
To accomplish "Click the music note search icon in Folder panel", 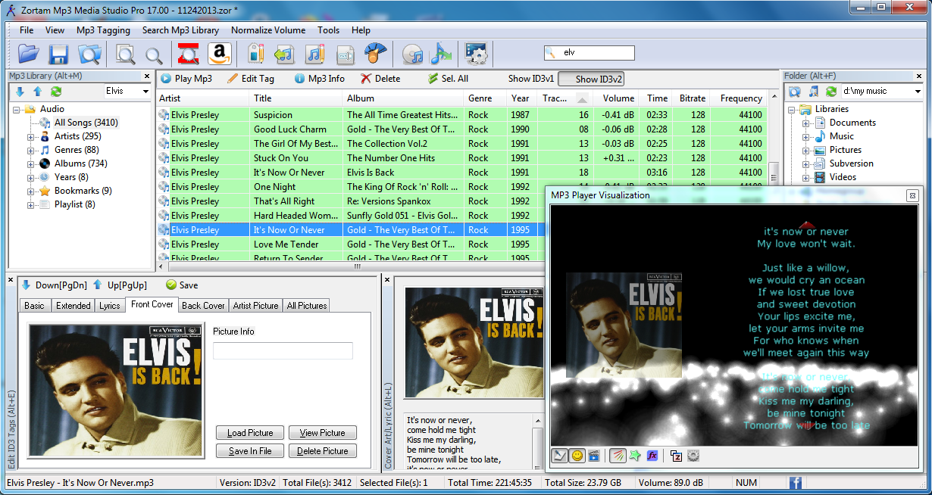I will tap(813, 92).
